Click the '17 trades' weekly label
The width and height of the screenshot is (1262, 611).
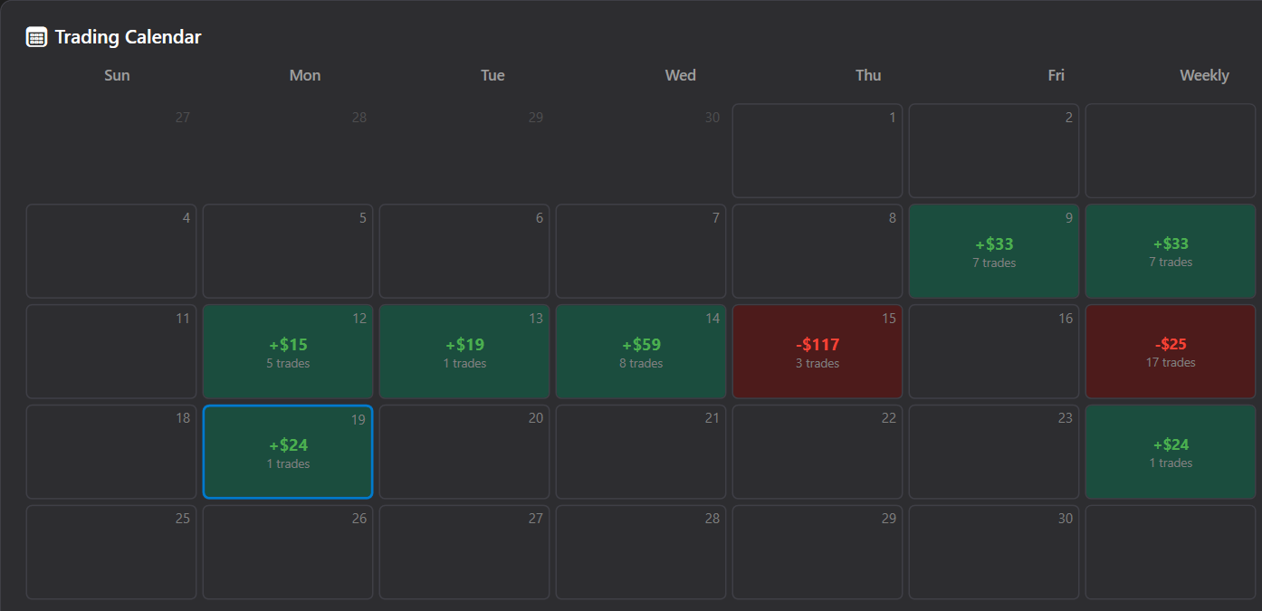point(1171,363)
